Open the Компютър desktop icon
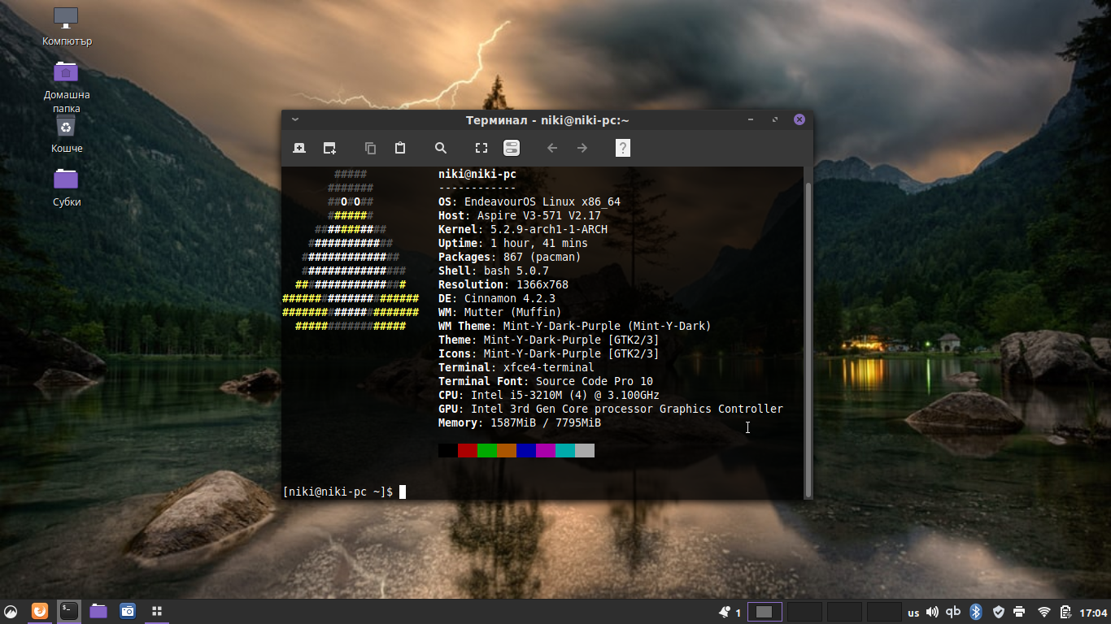Screen dimensions: 1111x624 66,27
